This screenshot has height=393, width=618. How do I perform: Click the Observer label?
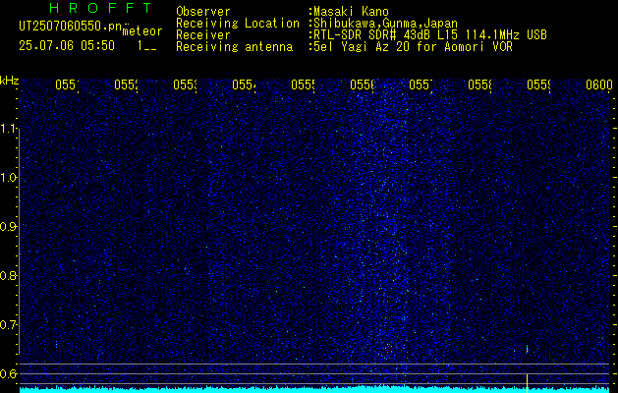click(x=203, y=12)
